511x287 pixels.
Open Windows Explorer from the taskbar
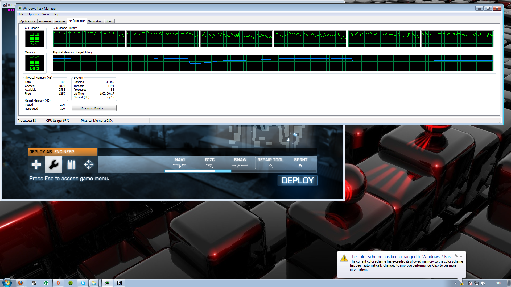94,283
